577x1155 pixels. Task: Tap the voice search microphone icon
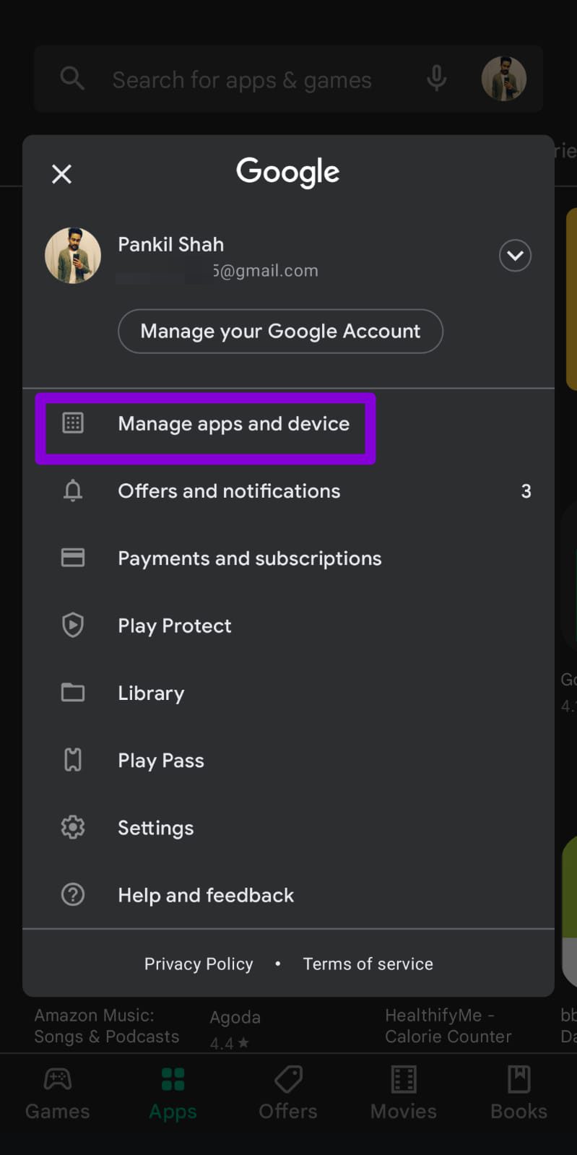(436, 79)
